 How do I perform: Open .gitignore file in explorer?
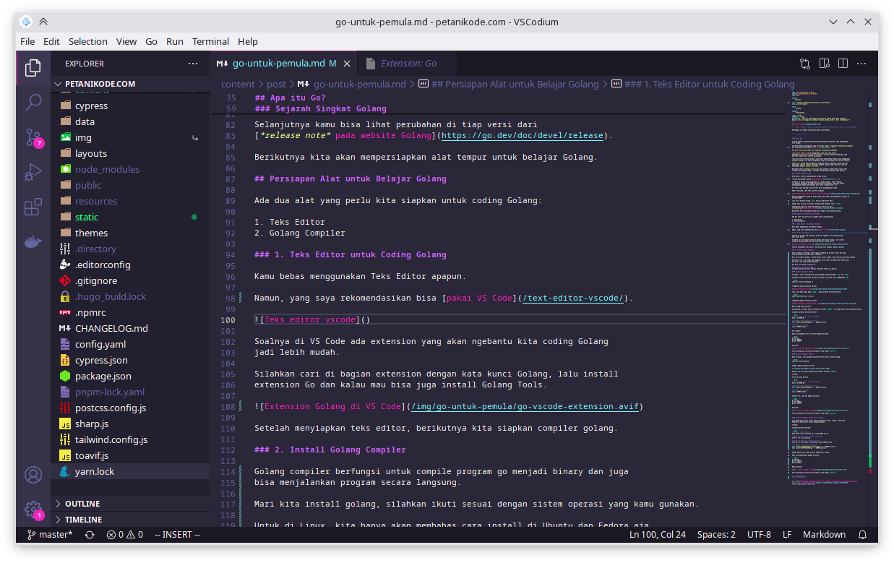coord(130,280)
